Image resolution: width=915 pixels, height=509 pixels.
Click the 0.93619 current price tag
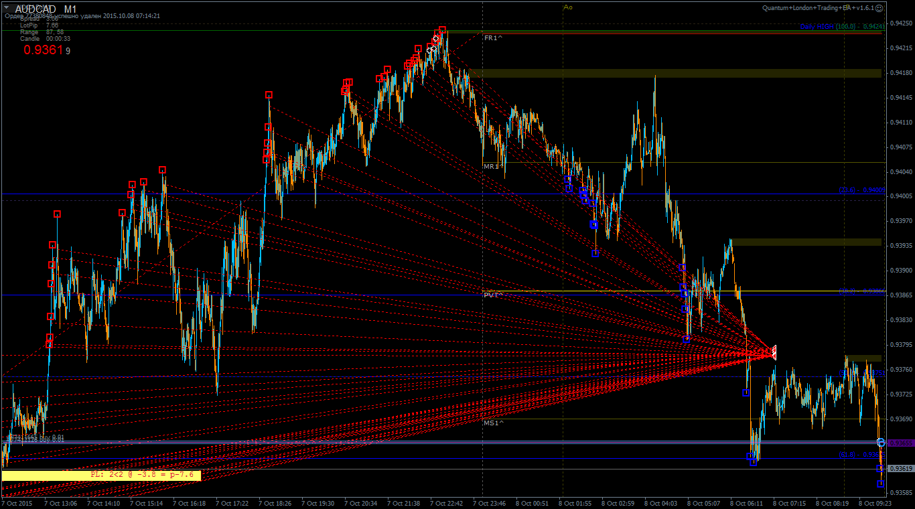point(900,469)
